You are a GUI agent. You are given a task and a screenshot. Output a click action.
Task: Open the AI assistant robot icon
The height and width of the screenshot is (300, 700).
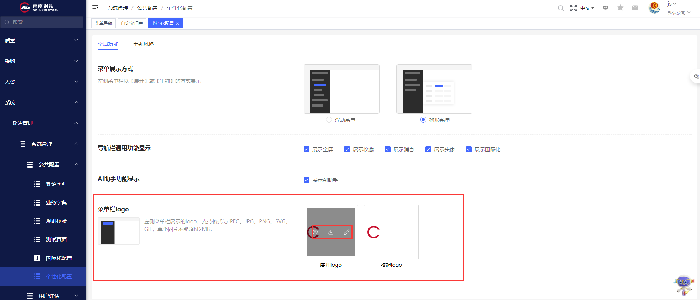684,285
